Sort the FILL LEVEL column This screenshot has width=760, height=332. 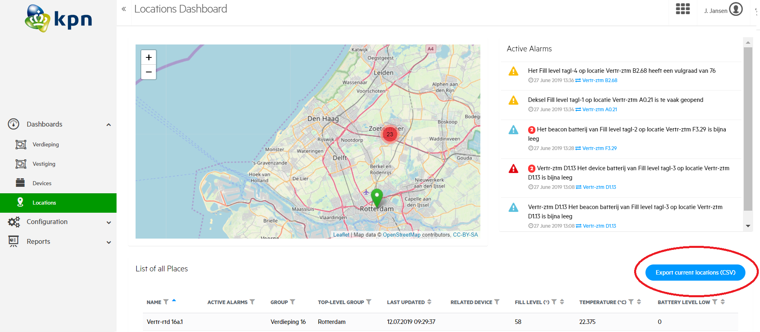[562, 302]
